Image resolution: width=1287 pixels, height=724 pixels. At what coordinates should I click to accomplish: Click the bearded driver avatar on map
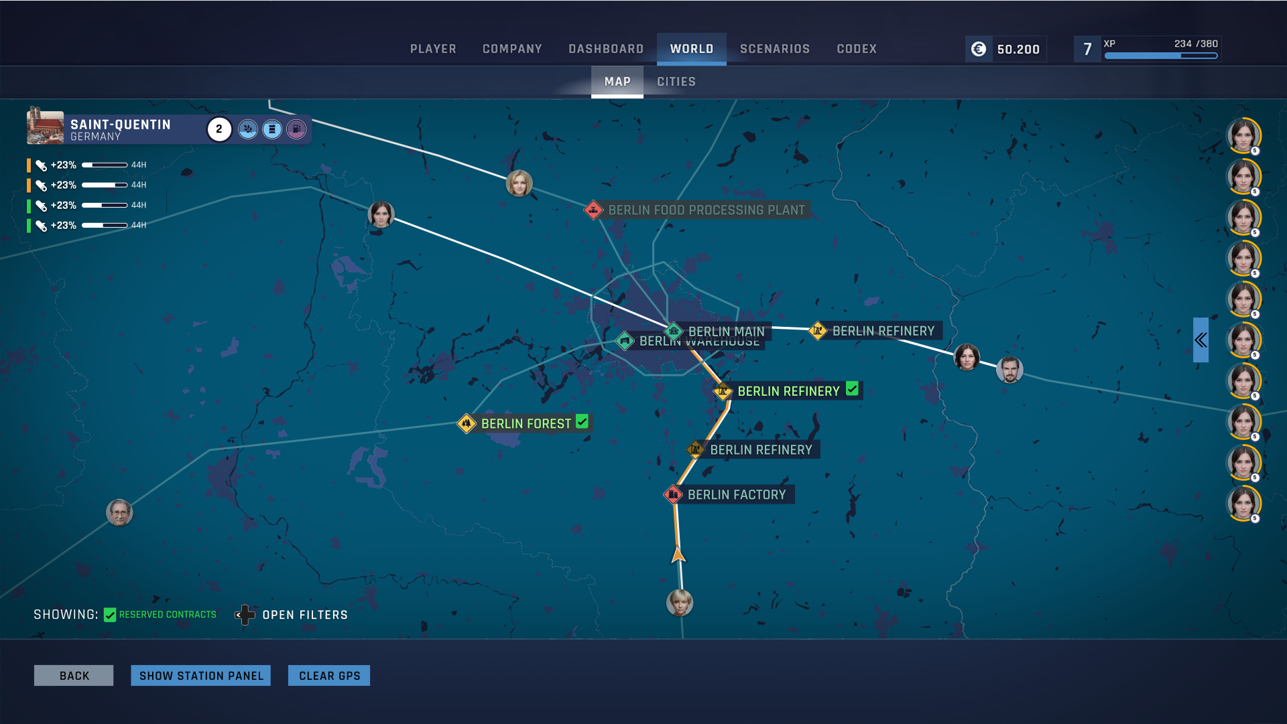[1009, 370]
